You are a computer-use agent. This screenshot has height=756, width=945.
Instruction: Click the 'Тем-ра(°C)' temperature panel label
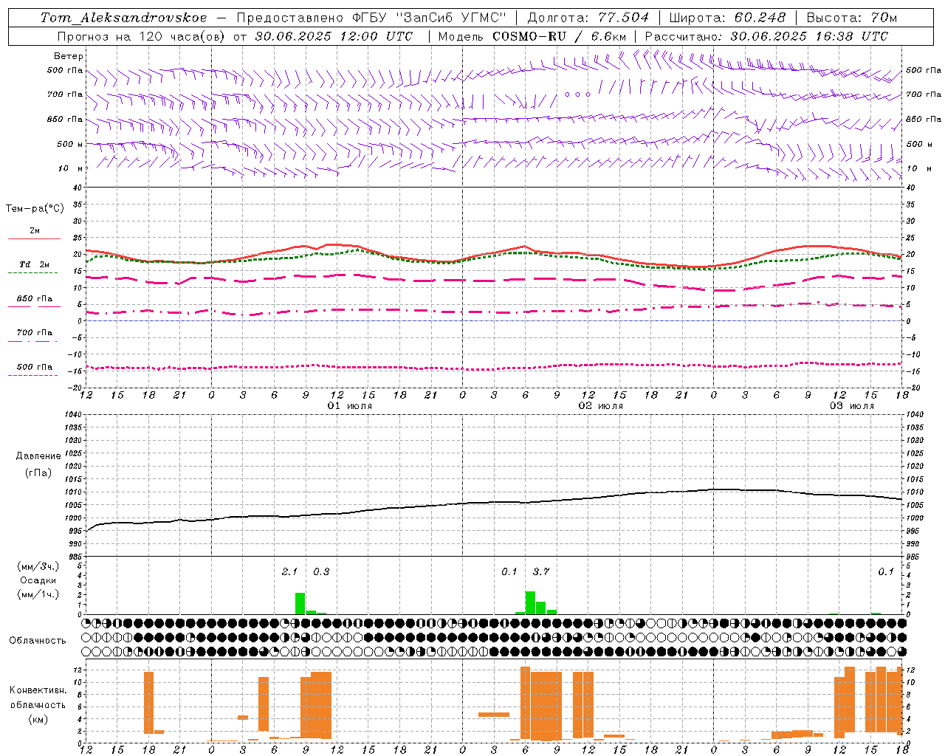tap(35, 209)
